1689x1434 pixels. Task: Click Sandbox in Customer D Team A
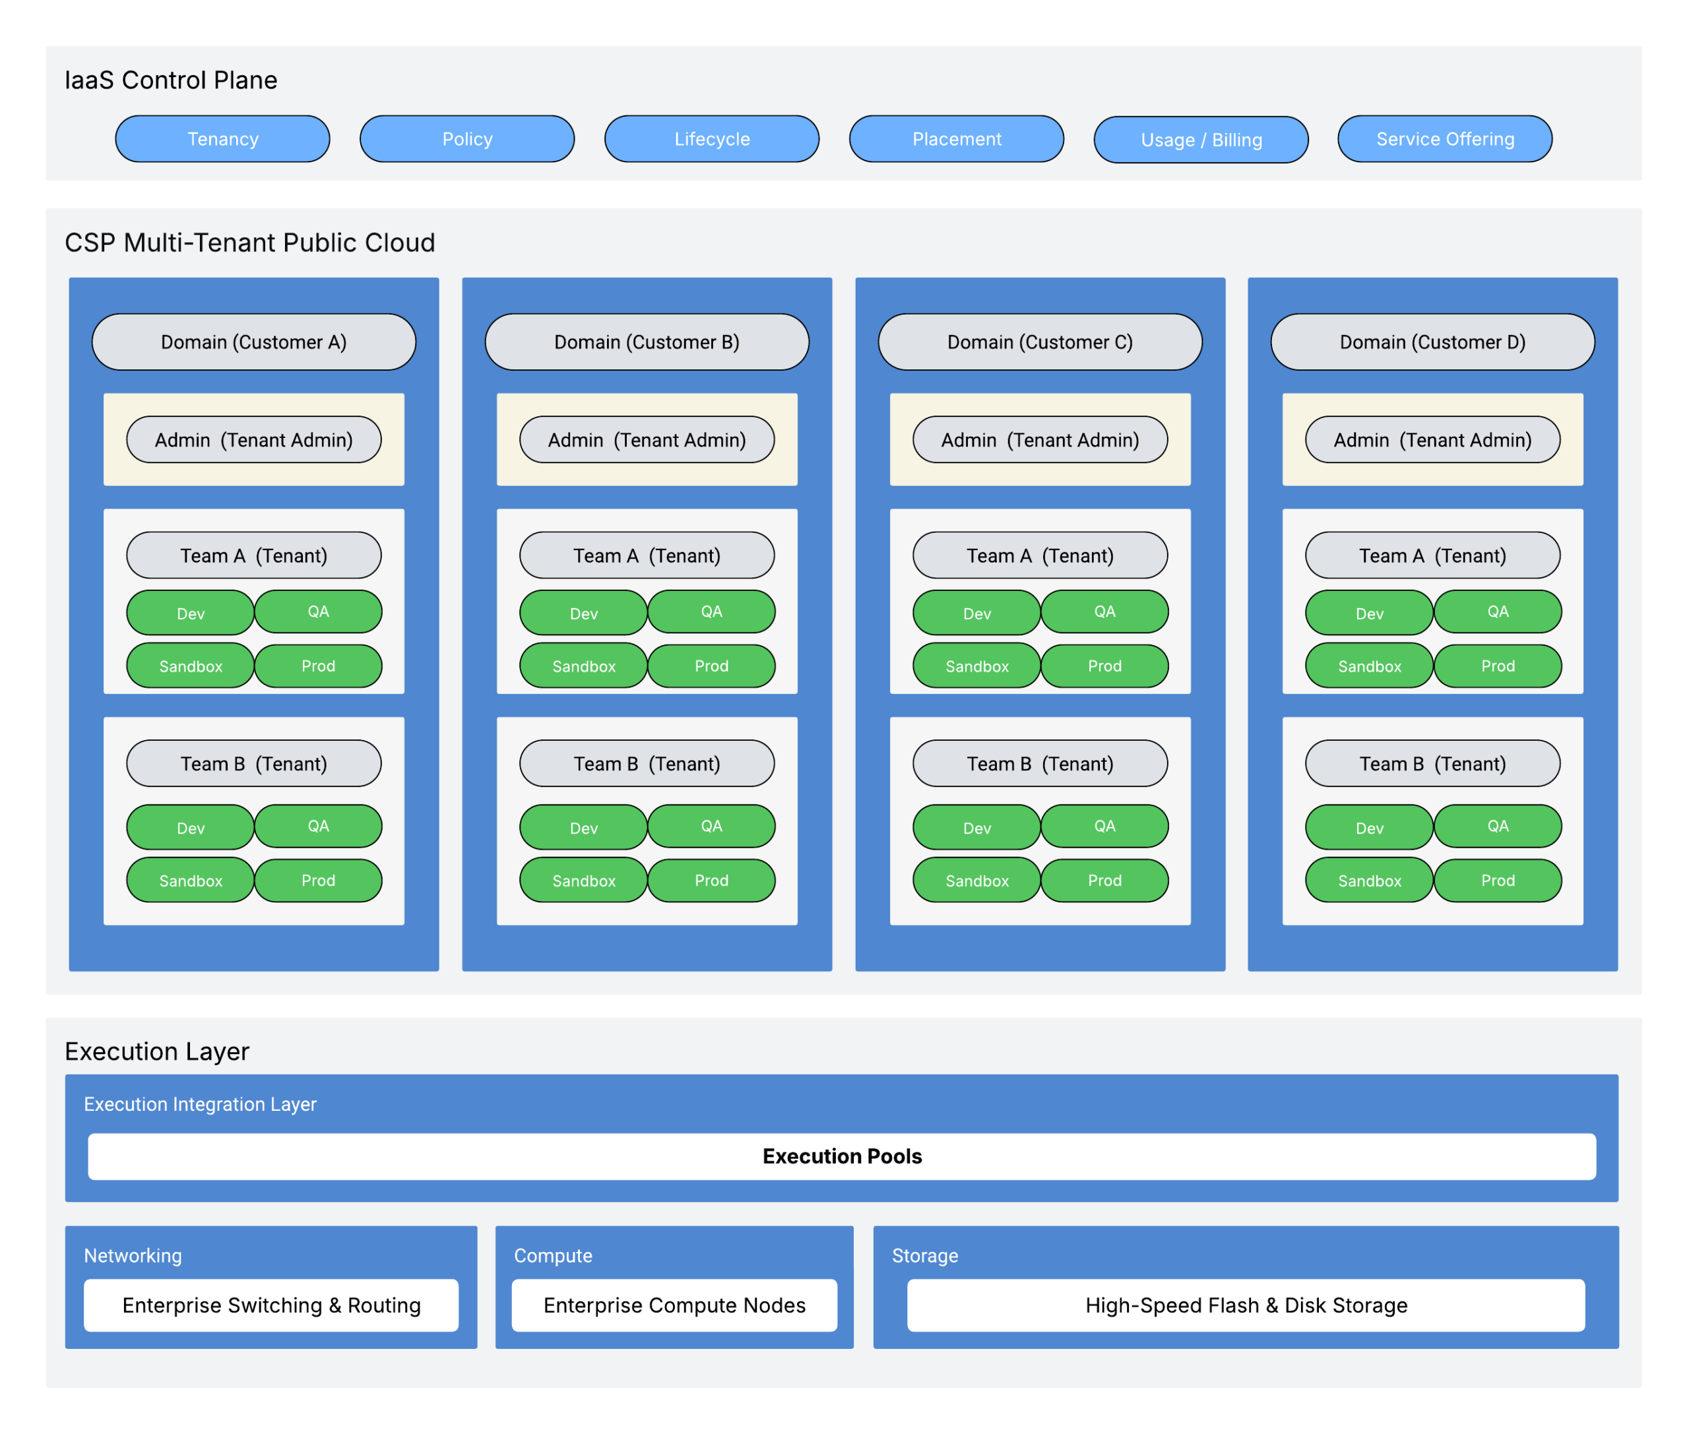(x=1370, y=666)
